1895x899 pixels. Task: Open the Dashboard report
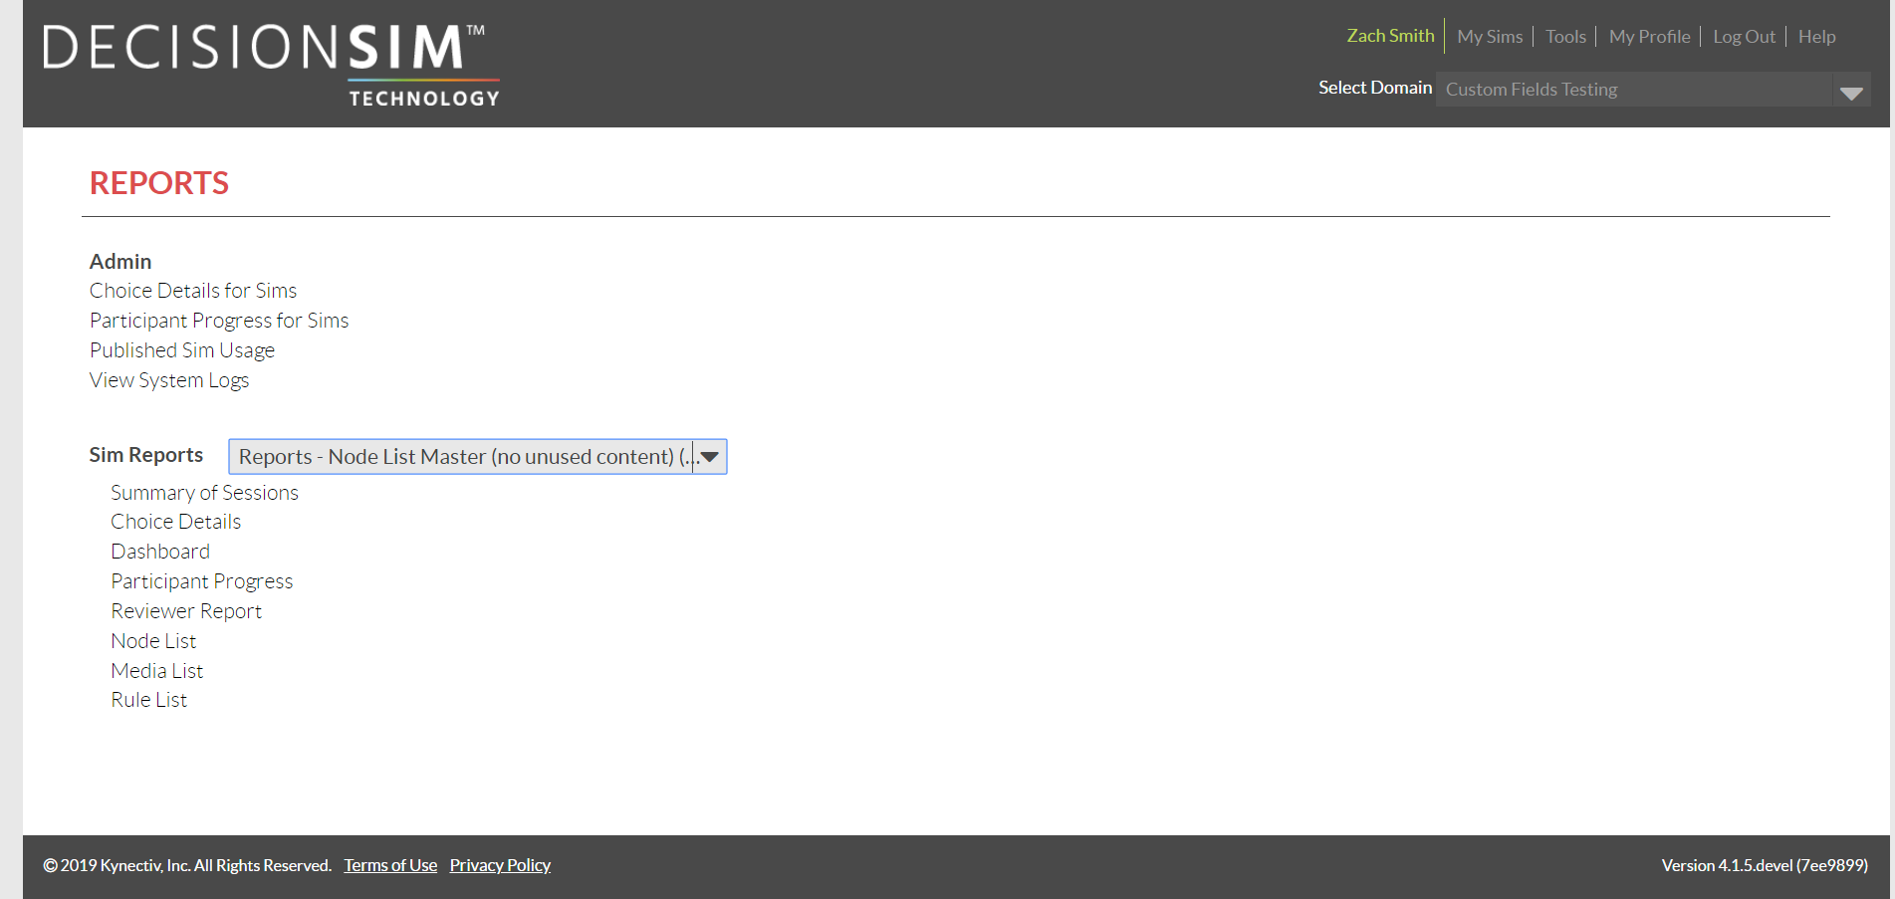tap(160, 551)
